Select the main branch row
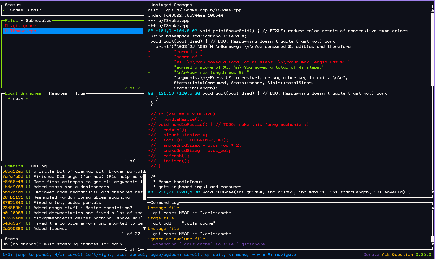The height and width of the screenshot is (259, 435). (73, 99)
